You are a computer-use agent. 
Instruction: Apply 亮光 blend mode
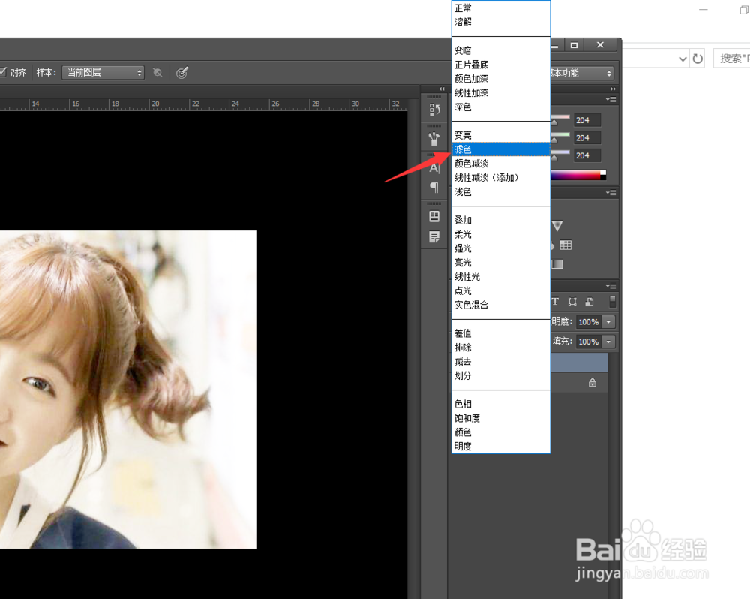pyautogui.click(x=501, y=263)
